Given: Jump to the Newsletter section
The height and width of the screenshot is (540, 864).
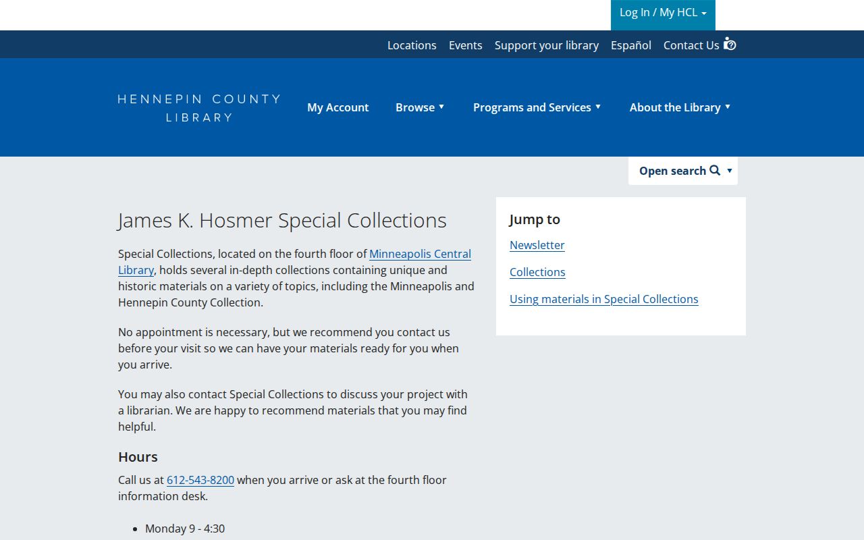Looking at the screenshot, I should (537, 245).
